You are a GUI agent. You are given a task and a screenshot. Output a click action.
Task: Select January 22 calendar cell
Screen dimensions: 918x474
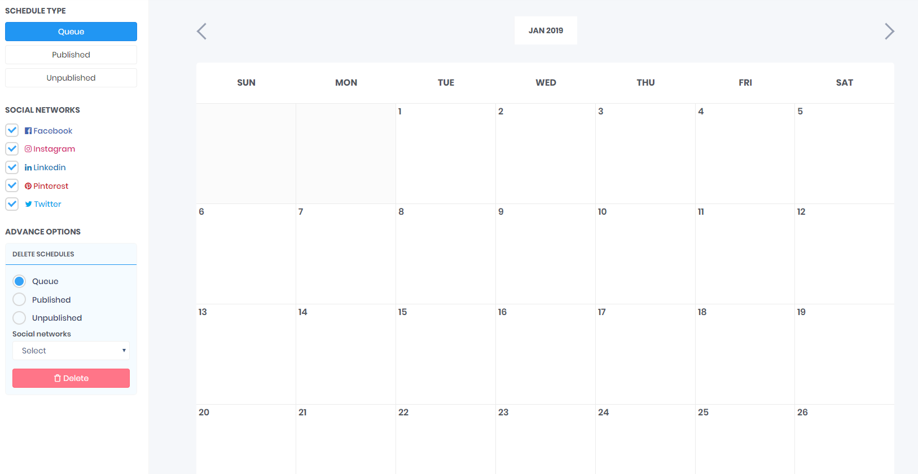tap(446, 440)
